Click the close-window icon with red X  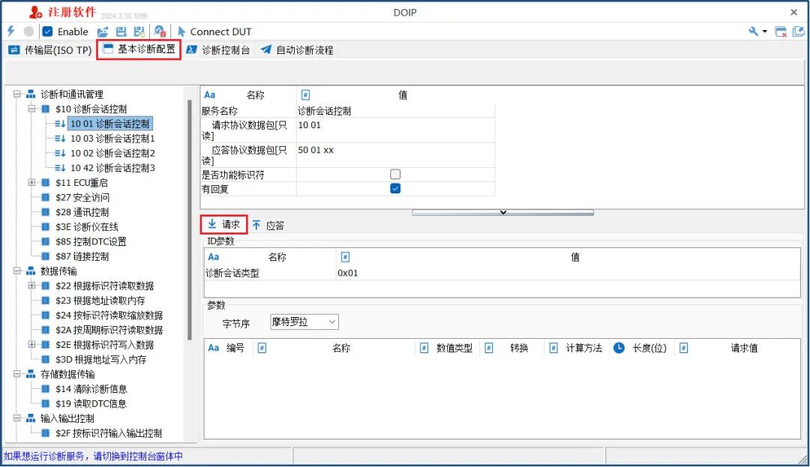(x=781, y=31)
